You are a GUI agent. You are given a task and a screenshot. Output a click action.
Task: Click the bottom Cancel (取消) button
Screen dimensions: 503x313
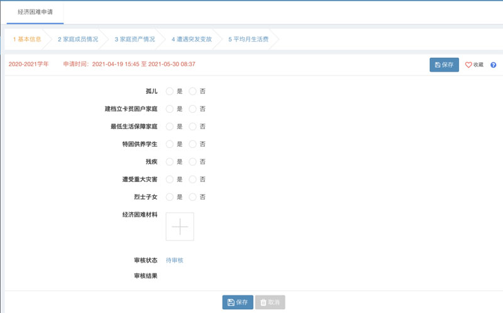click(x=270, y=302)
